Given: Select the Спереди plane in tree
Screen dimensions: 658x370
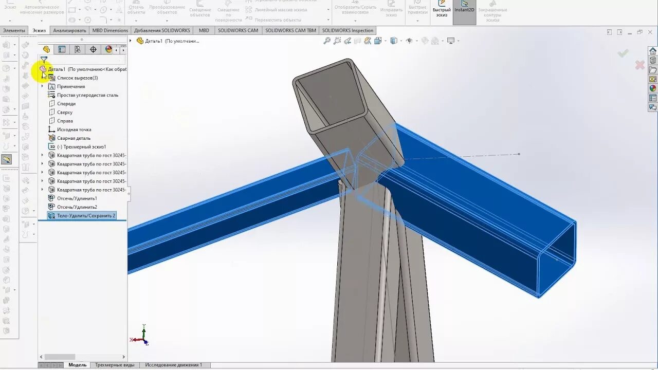Looking at the screenshot, I should (x=66, y=104).
